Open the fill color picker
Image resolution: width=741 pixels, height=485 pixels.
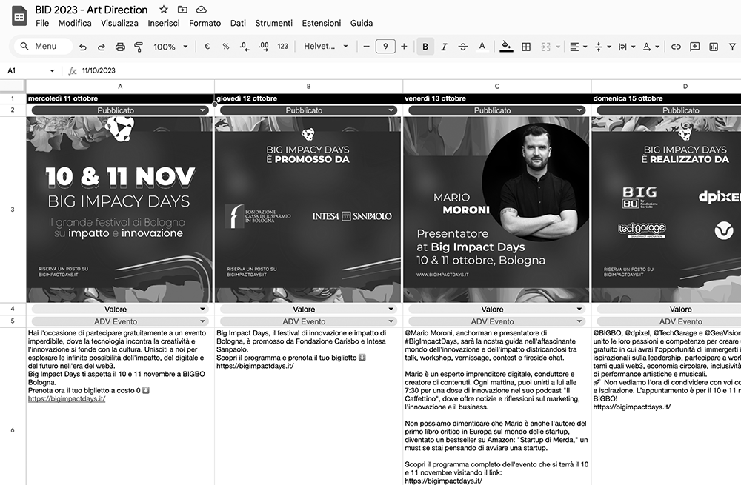pos(507,47)
